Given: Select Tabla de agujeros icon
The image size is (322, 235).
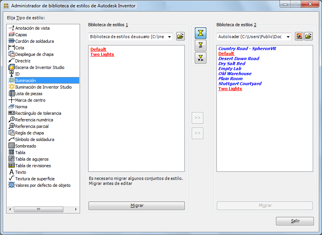Looking at the screenshot, I should pos(12,159).
